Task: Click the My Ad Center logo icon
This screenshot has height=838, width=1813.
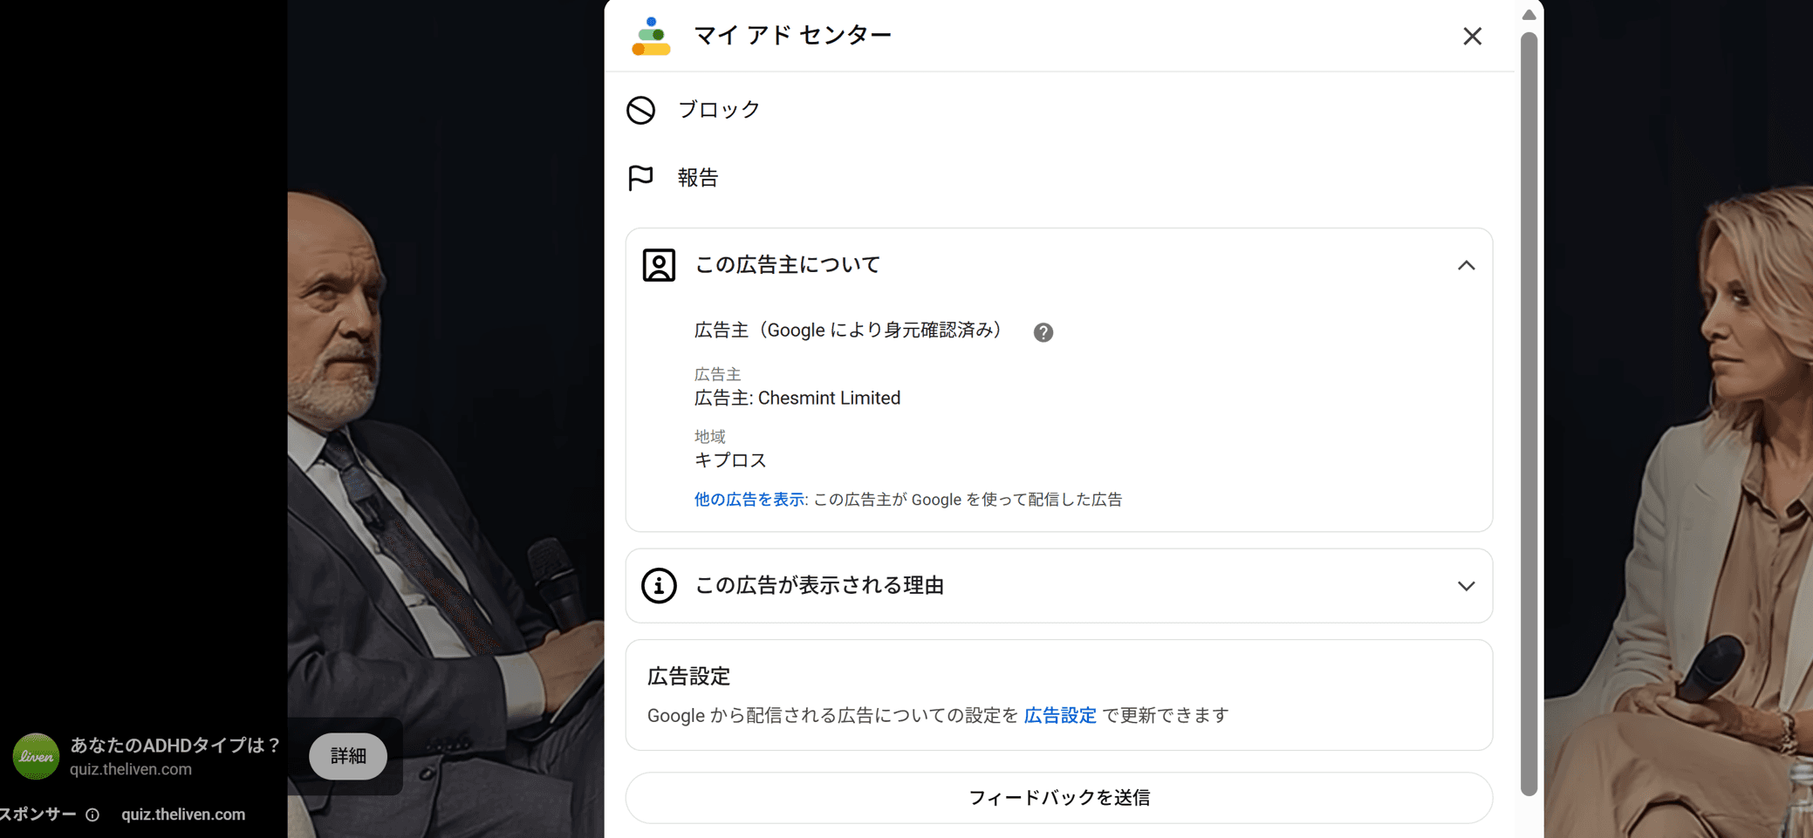Action: pyautogui.click(x=651, y=36)
